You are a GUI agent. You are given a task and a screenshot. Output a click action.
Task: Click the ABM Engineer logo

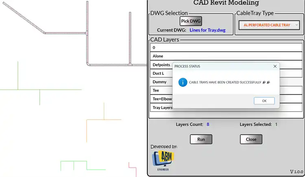coord(163,160)
